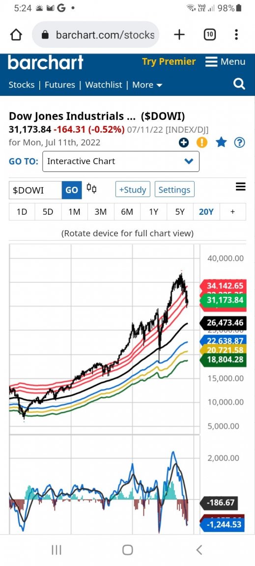This screenshot has width=255, height=566.
Task: Expand the More navigation dropdown
Action: [147, 85]
